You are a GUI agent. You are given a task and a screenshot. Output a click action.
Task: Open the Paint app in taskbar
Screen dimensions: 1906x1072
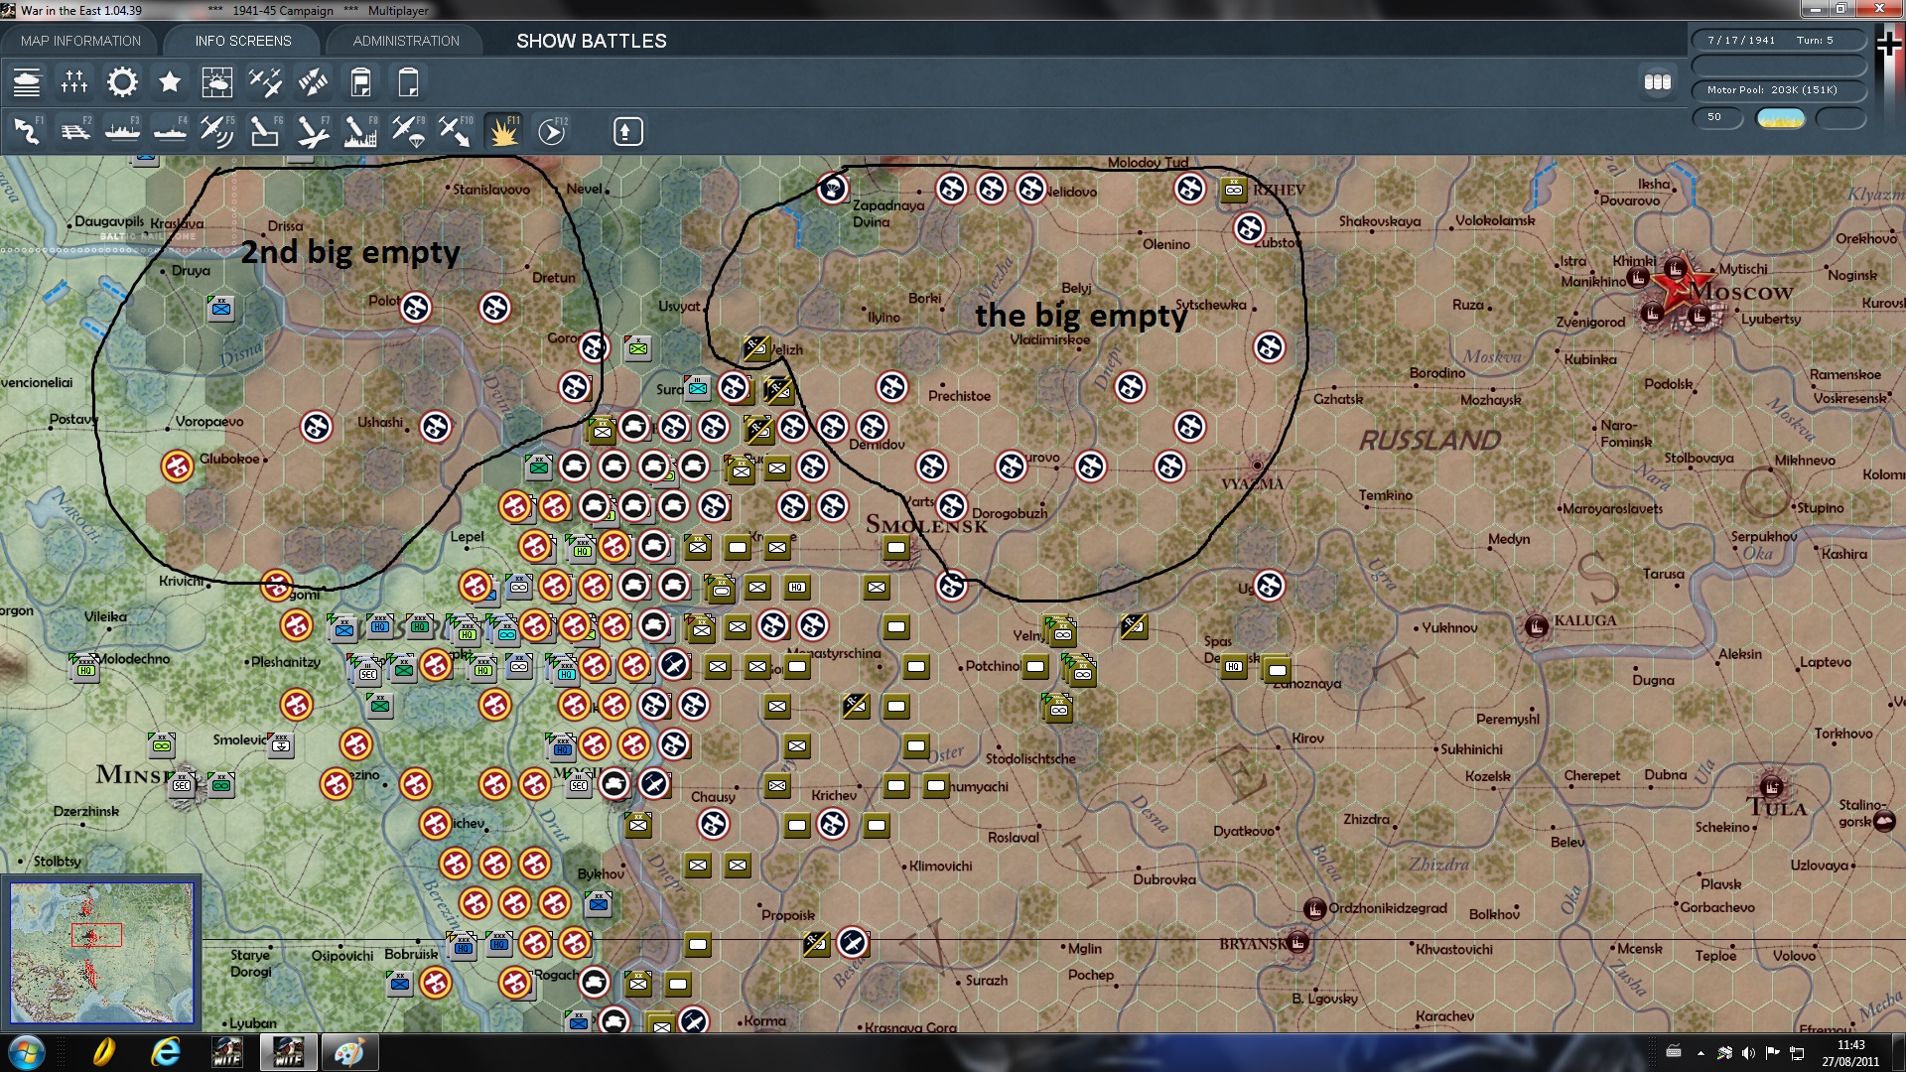[x=348, y=1052]
